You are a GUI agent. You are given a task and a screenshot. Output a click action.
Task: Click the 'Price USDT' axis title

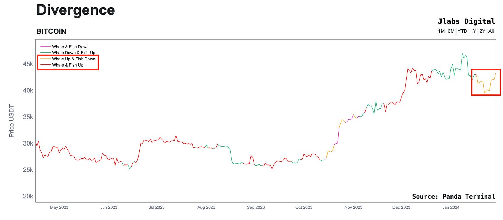(12, 120)
